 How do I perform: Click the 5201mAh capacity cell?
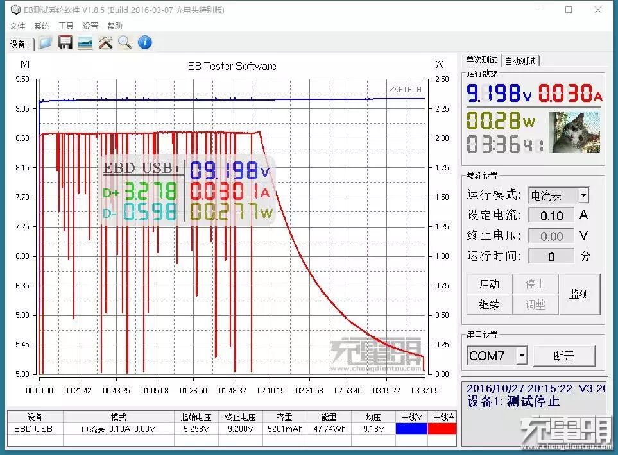[x=284, y=429]
